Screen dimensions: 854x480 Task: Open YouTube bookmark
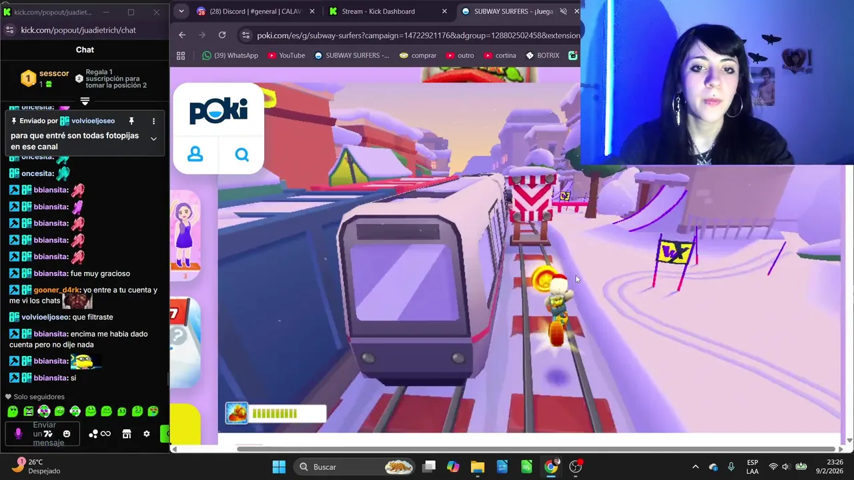click(286, 55)
